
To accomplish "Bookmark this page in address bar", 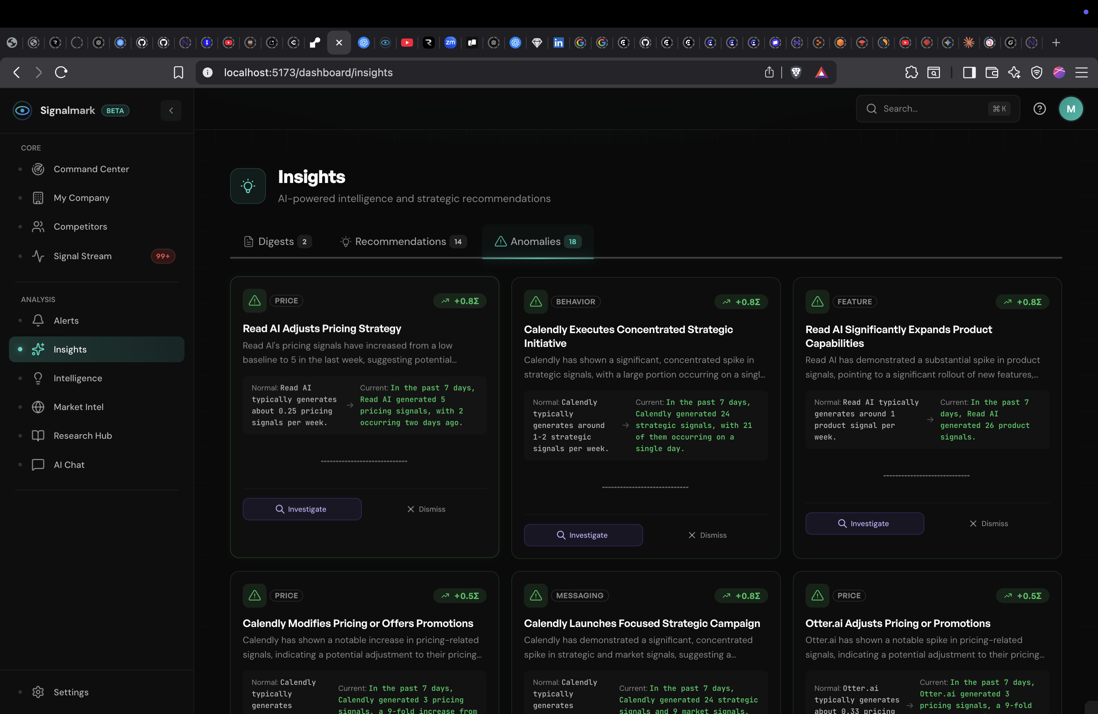I will click(x=178, y=72).
